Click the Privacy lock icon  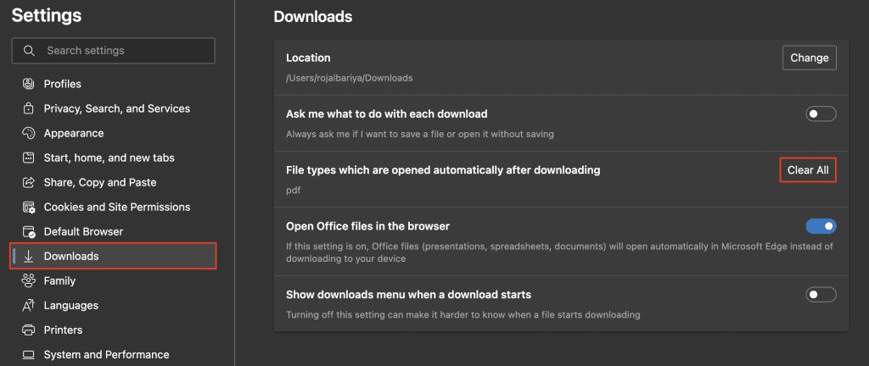point(28,108)
